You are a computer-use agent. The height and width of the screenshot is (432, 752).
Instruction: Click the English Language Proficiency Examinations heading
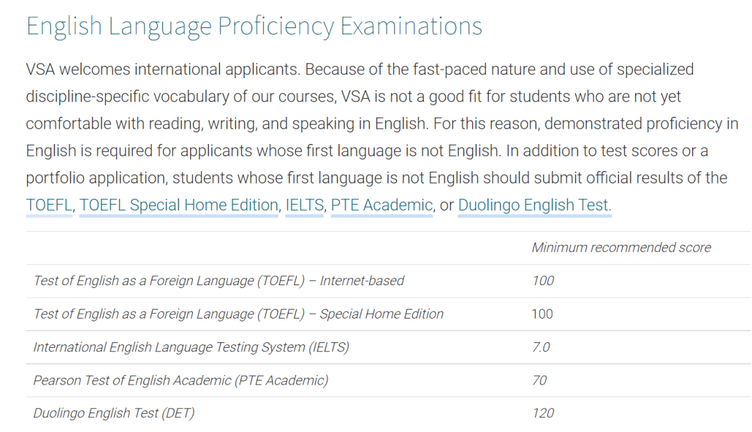point(254,26)
